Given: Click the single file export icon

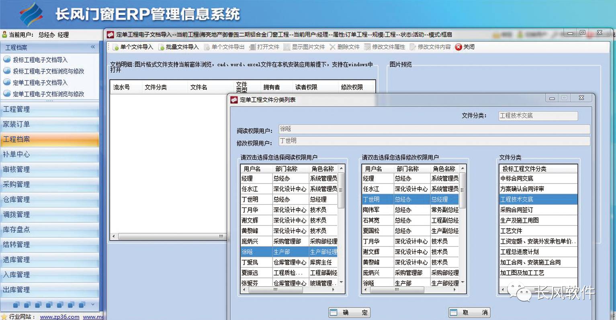Looking at the screenshot, I should click(207, 47).
